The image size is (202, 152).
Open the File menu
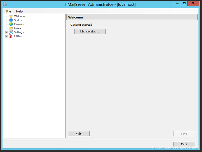(x=9, y=11)
